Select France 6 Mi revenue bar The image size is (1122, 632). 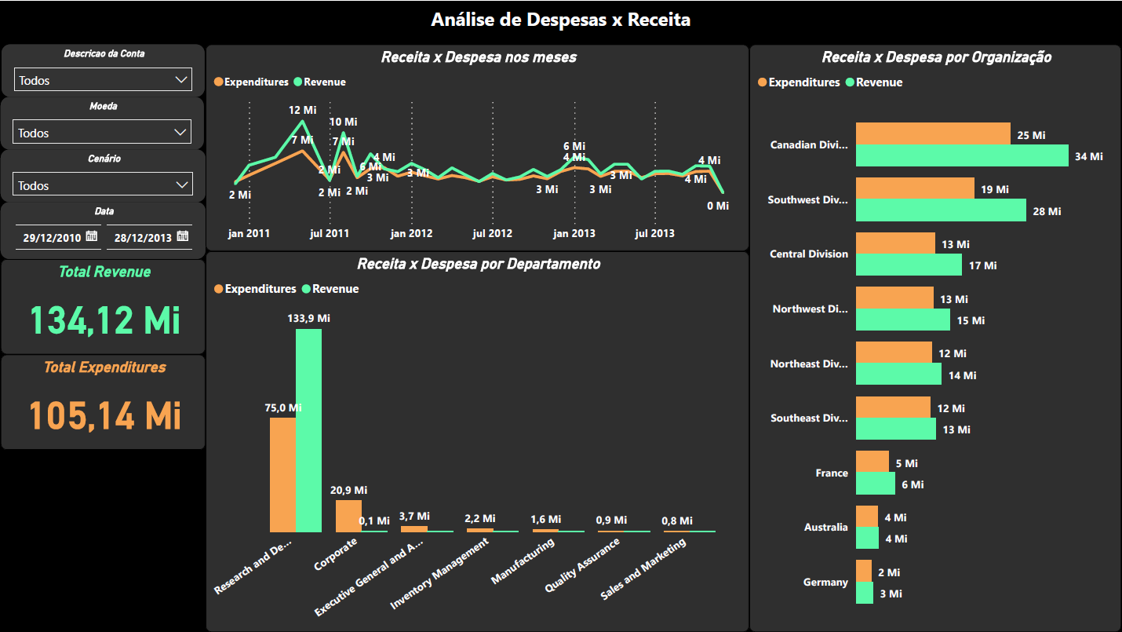(x=876, y=483)
